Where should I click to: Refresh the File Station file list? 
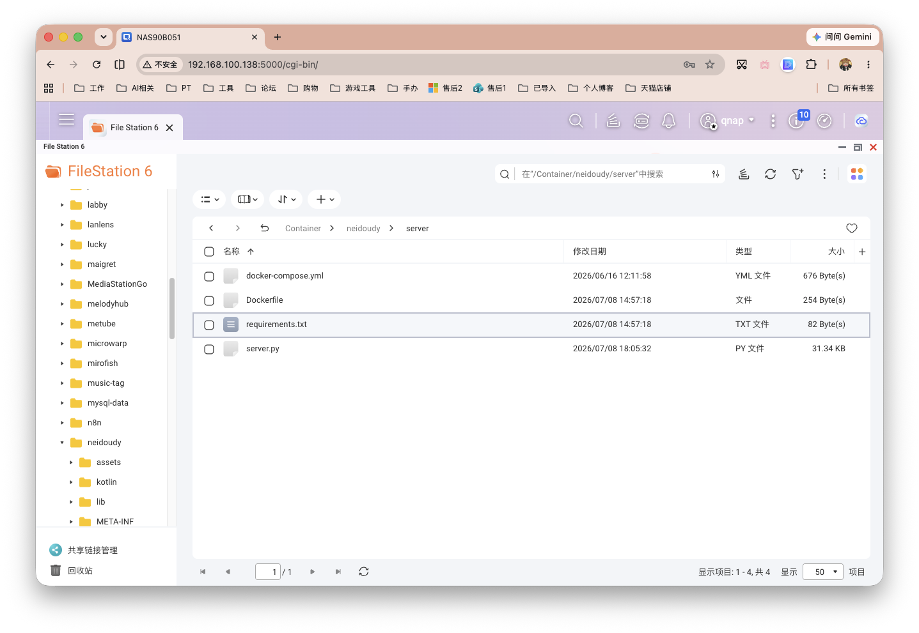771,174
